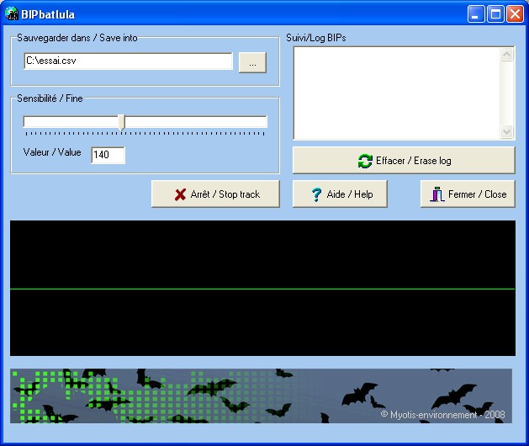Viewport: 529px width, 446px height.
Task: Close the app with Fermer / Close button
Action: (468, 194)
